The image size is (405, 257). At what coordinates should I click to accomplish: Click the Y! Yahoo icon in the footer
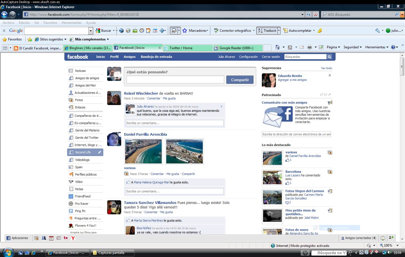[x=73, y=238]
